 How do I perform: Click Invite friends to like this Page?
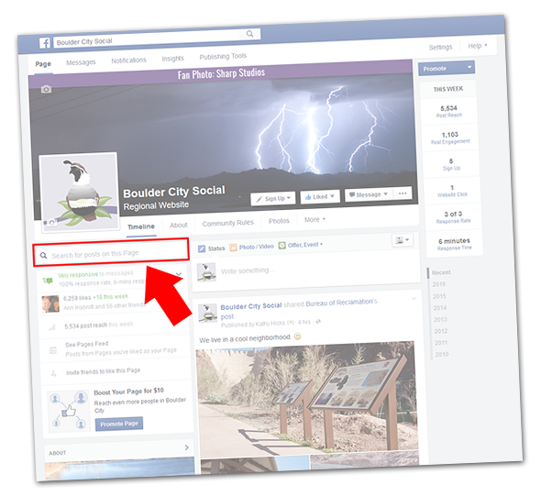(x=103, y=371)
